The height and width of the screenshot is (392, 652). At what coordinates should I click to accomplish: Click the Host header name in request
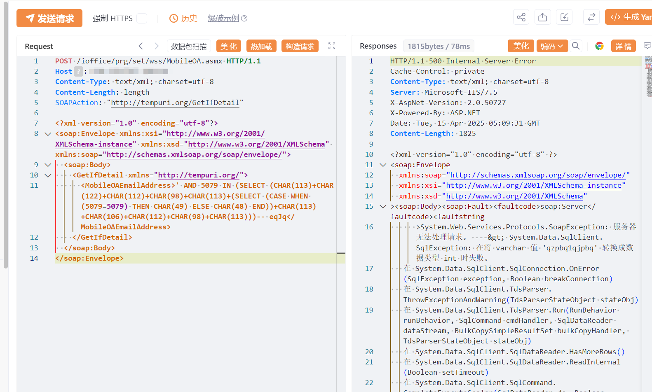[x=64, y=71]
